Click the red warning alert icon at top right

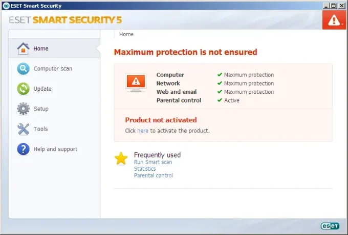click(335, 20)
